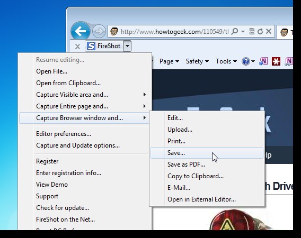Choose Check for update... entry
Viewport: 301px width, 238px height.
84,208
